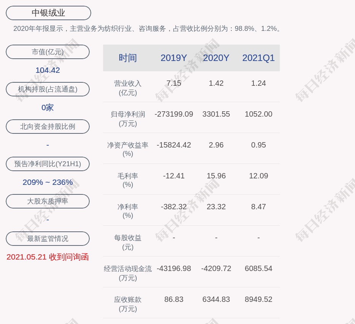Select net profit value -273199.09
The height and width of the screenshot is (324, 355).
point(174,114)
